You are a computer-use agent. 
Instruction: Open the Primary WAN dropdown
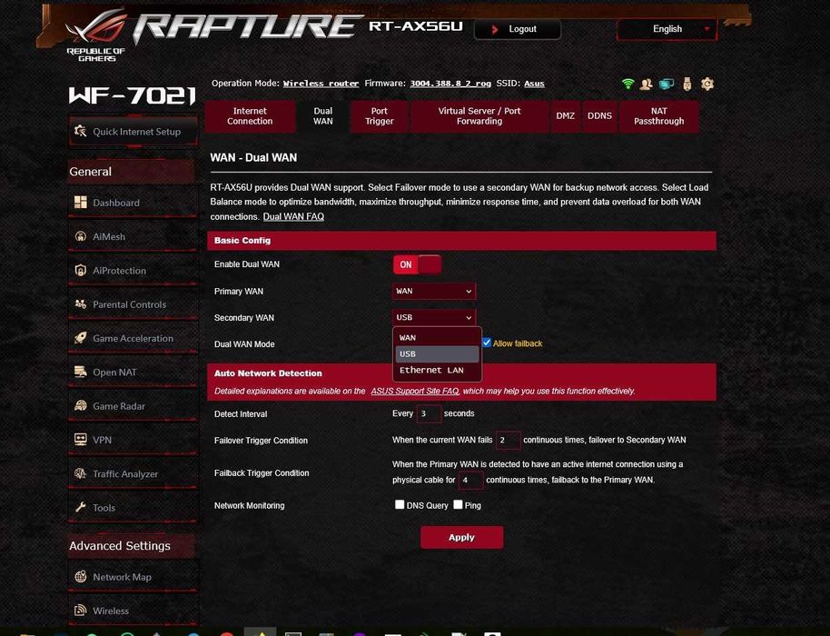(434, 292)
